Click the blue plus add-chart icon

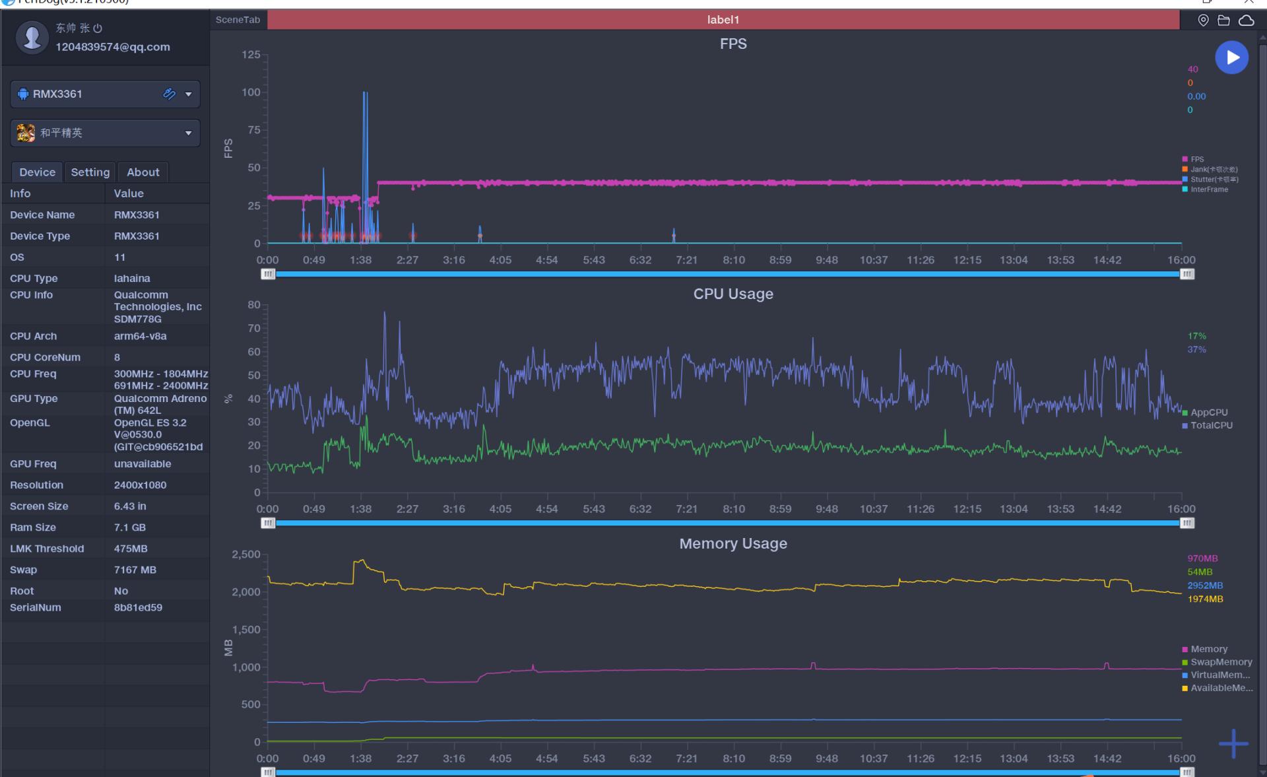pyautogui.click(x=1233, y=744)
